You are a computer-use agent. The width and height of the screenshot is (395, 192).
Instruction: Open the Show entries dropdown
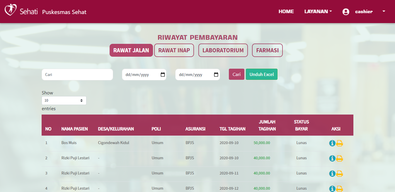click(64, 101)
